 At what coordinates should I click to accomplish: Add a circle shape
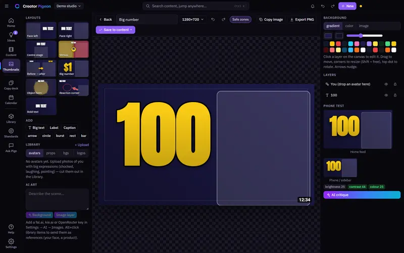[46, 136]
